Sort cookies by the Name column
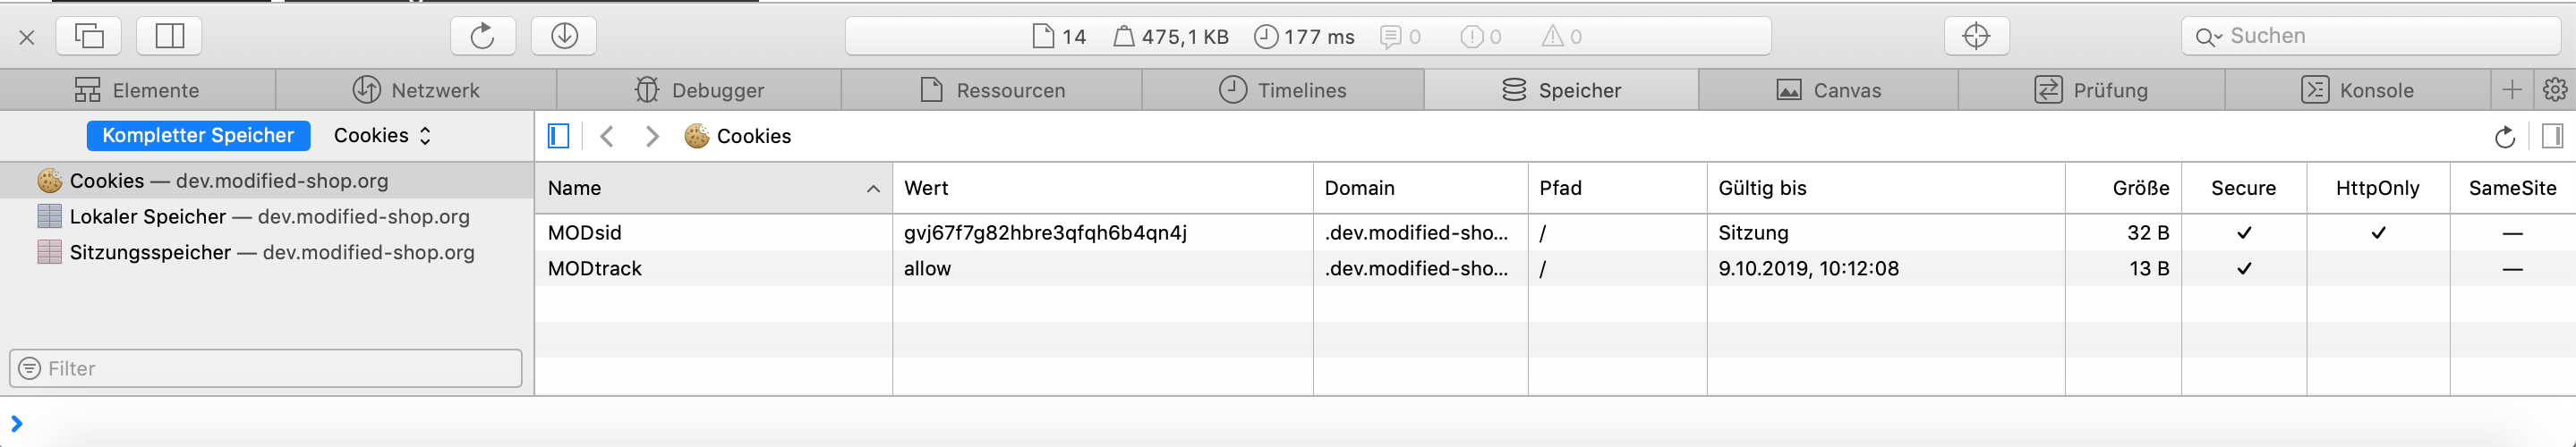The height and width of the screenshot is (447, 2576). tap(712, 188)
